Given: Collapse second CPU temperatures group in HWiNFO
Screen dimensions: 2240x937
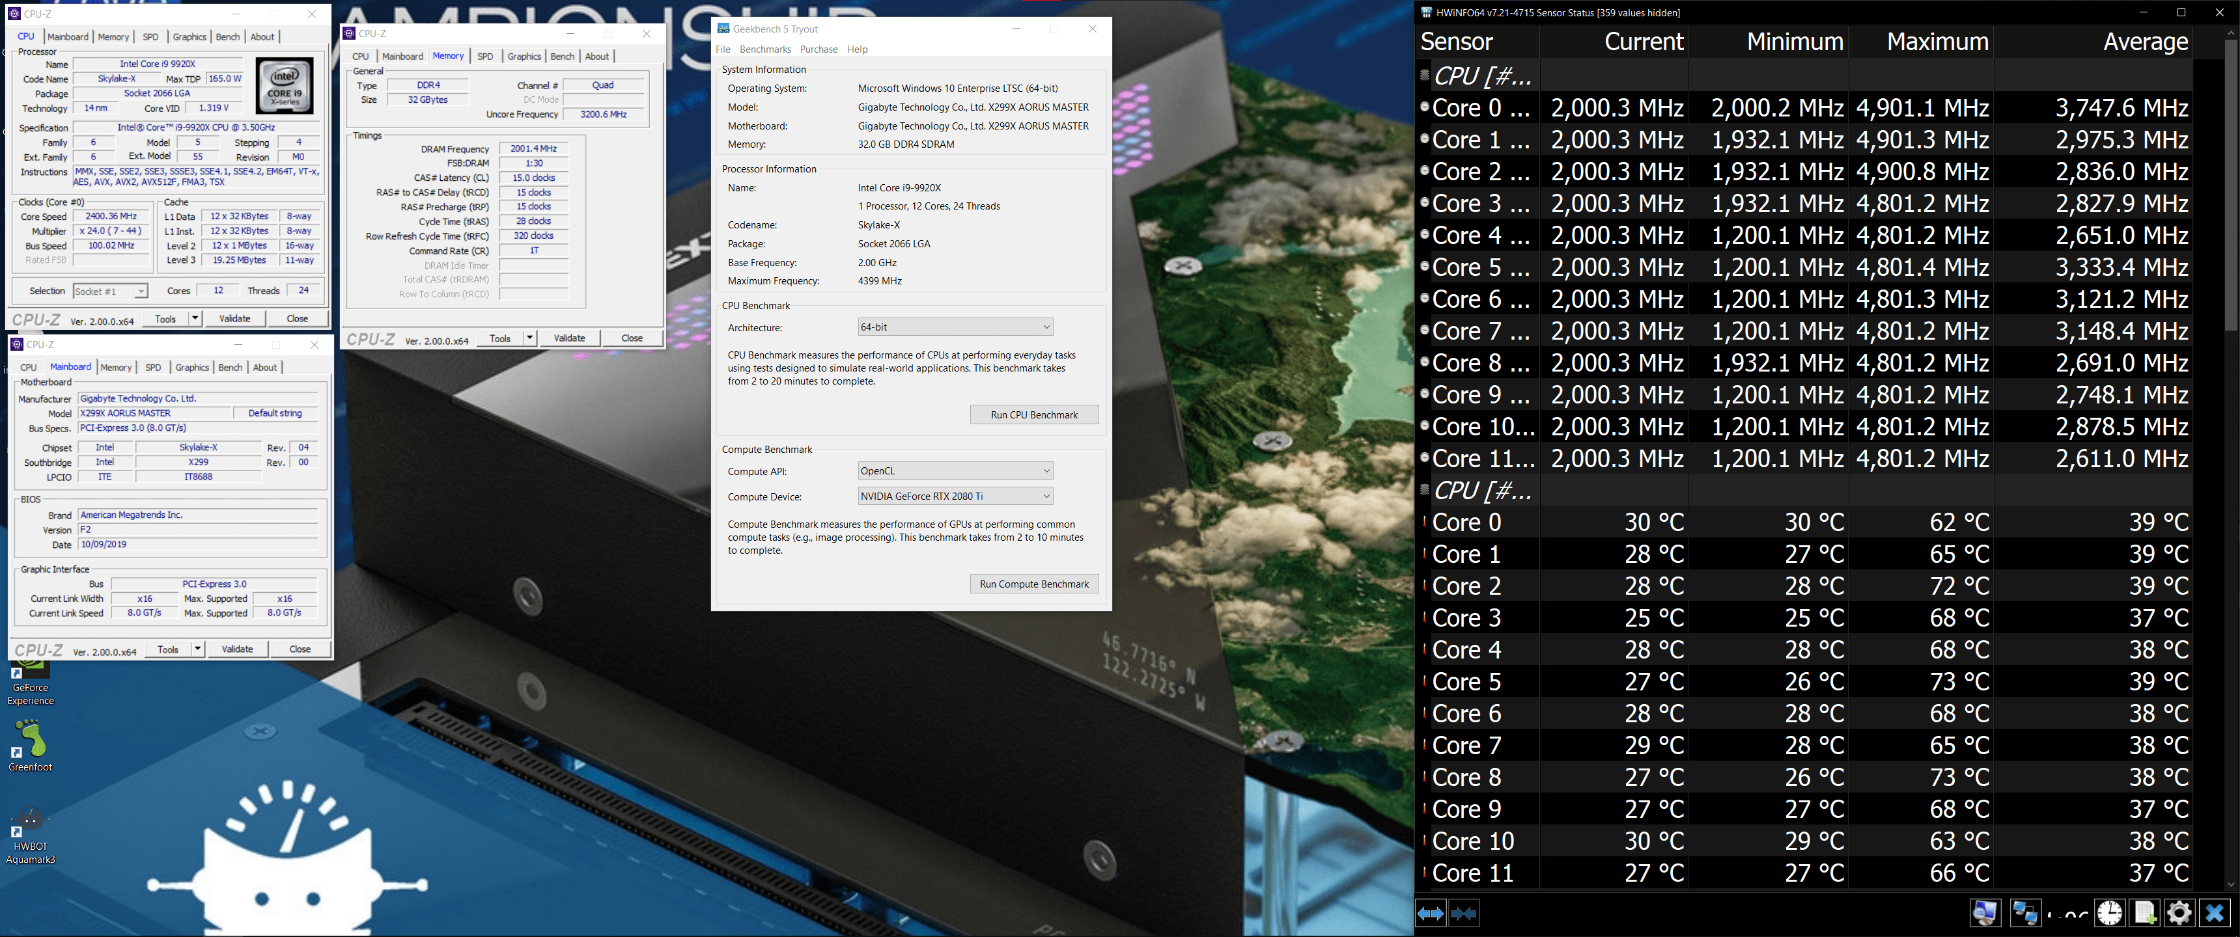Looking at the screenshot, I should 1424,490.
